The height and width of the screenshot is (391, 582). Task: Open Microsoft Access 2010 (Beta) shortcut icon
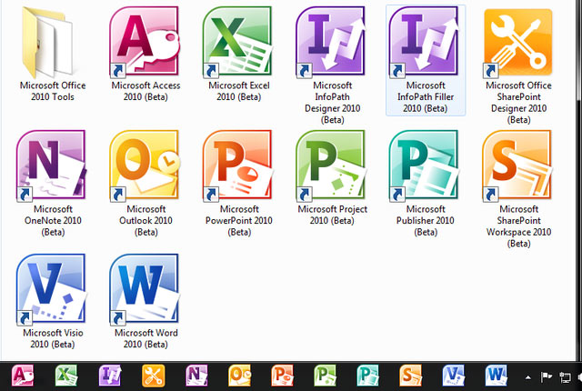click(145, 42)
